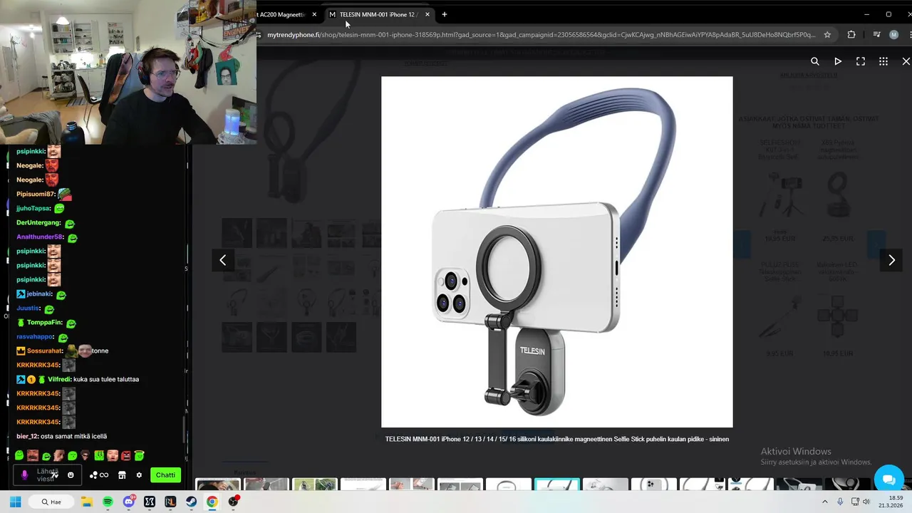This screenshot has height=513, width=912.
Task: Open the chat shop storefront icon
Action: coord(122,475)
